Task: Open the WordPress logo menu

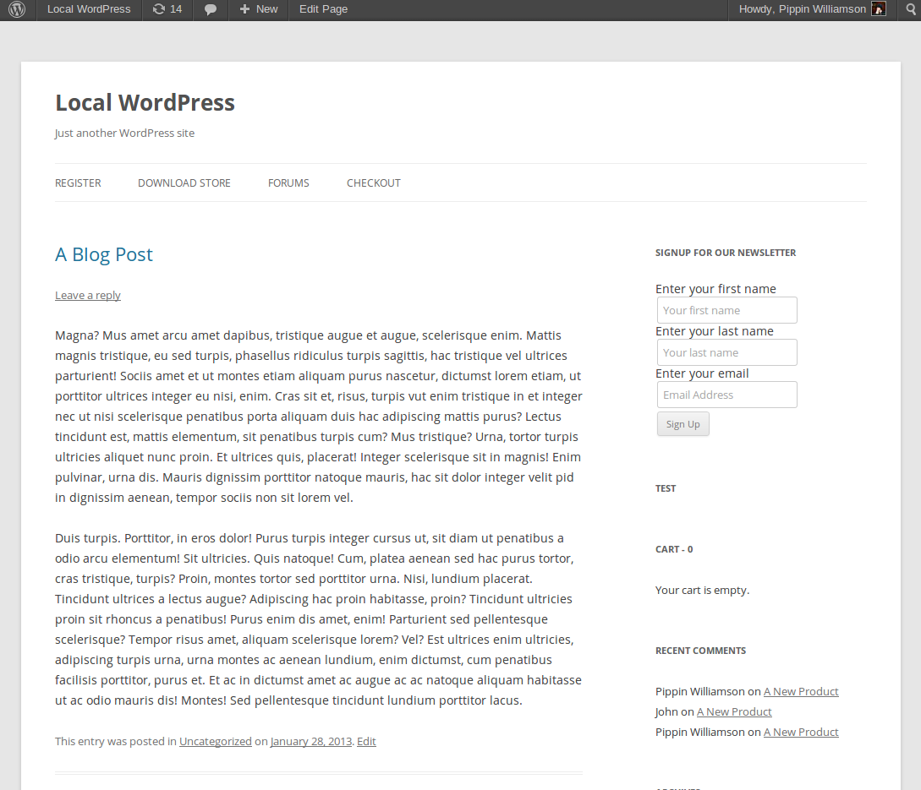Action: point(17,9)
